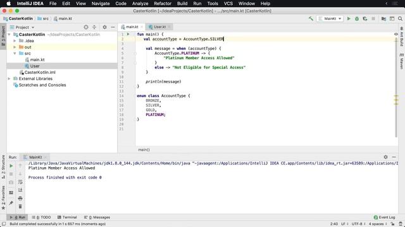
Task: Collapse the src folder
Action: pyautogui.click(x=15, y=53)
